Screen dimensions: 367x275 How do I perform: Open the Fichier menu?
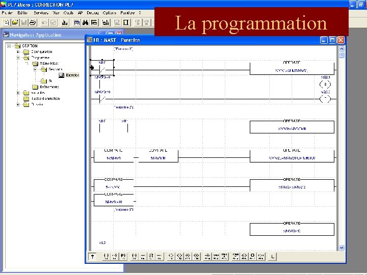coord(7,13)
